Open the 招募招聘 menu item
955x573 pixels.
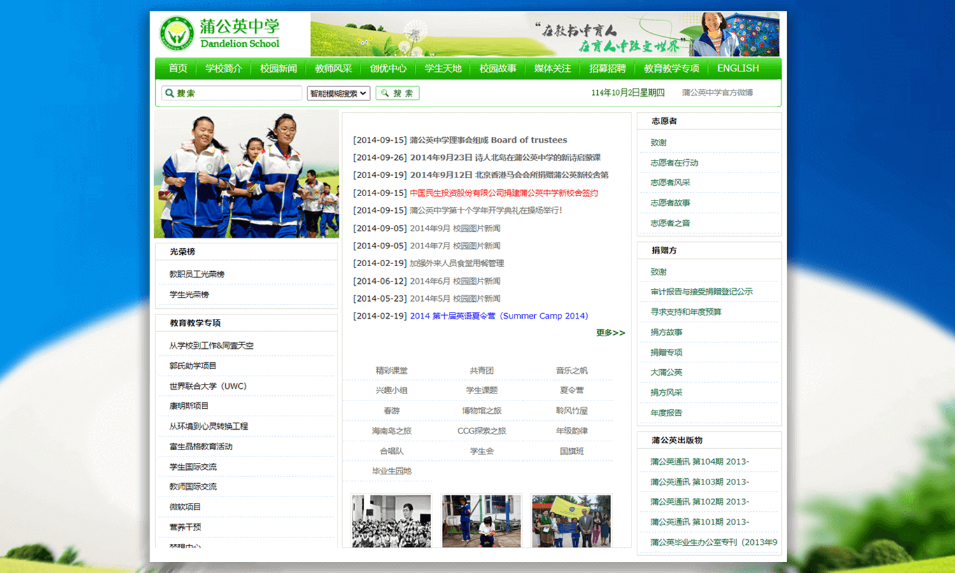tap(607, 68)
